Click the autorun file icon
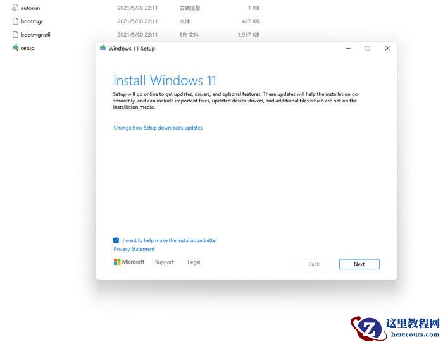 click(x=15, y=8)
